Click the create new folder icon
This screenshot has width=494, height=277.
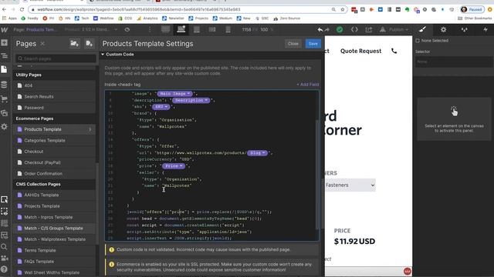click(x=75, y=44)
